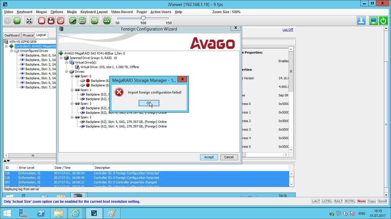Screen dimensions: 391x219
Task: Click the zoom size slider handle
Action: (143, 18)
